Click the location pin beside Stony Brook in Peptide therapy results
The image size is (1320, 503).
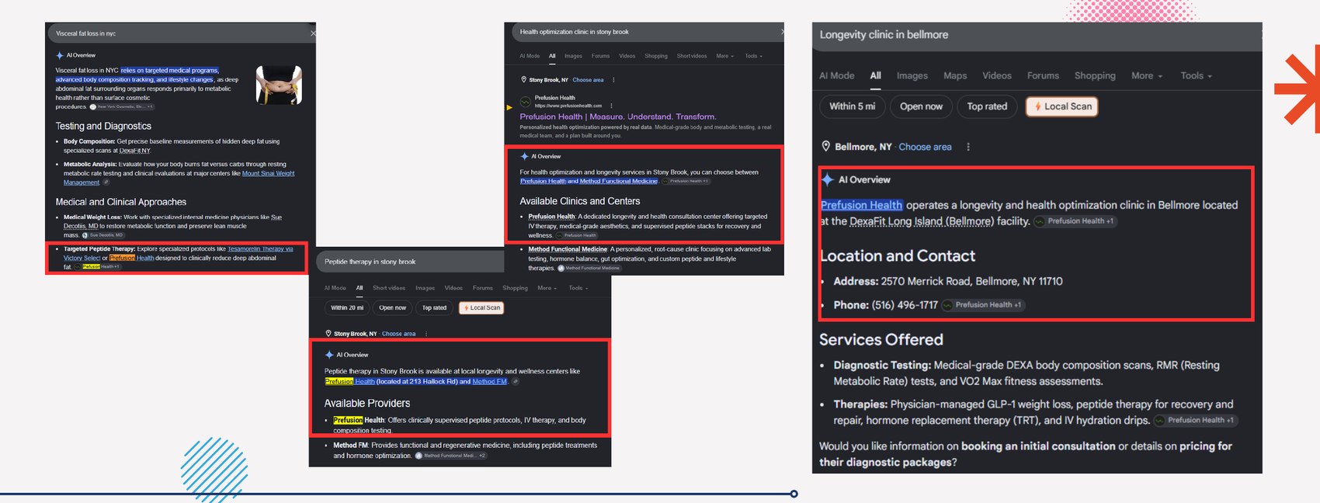(x=328, y=334)
